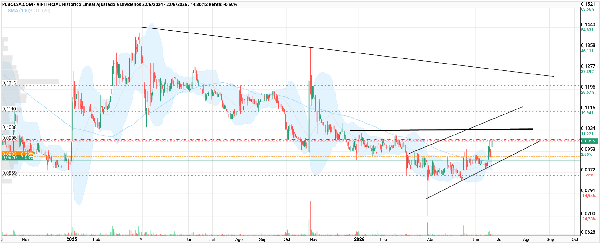Click the 2026 year label on time axis
Screen dimensions: 601x244
point(359,239)
